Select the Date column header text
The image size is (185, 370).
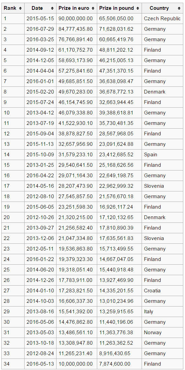(37, 8)
